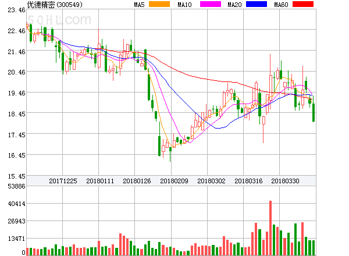Click the 18.45 price axis label

pyautogui.click(x=16, y=114)
